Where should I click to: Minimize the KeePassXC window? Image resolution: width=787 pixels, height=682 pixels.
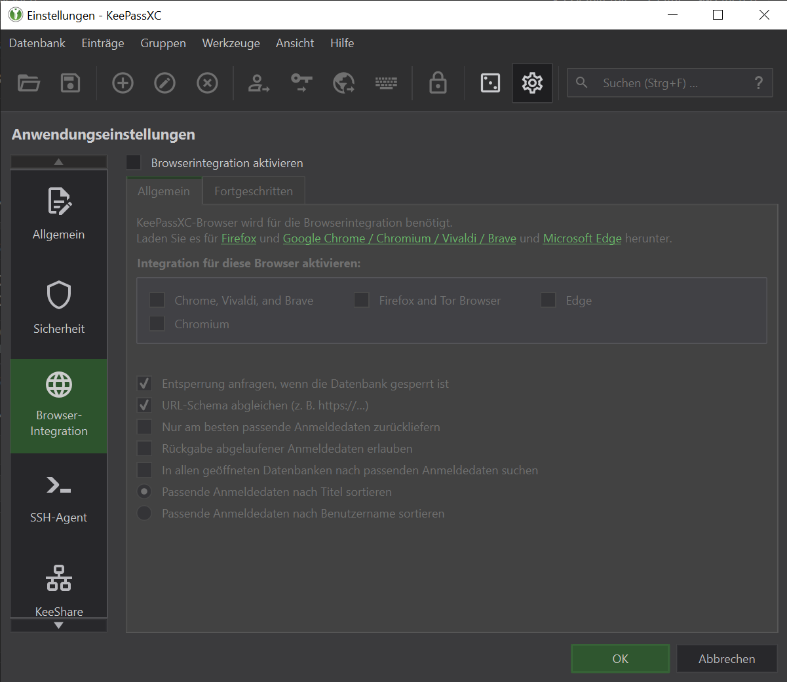coord(672,15)
